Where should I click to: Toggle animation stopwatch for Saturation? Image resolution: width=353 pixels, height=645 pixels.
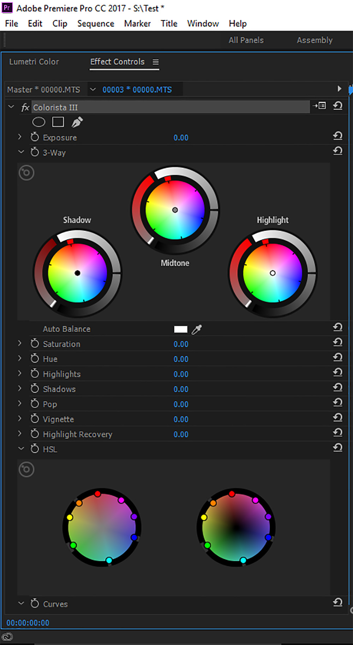pyautogui.click(x=35, y=343)
